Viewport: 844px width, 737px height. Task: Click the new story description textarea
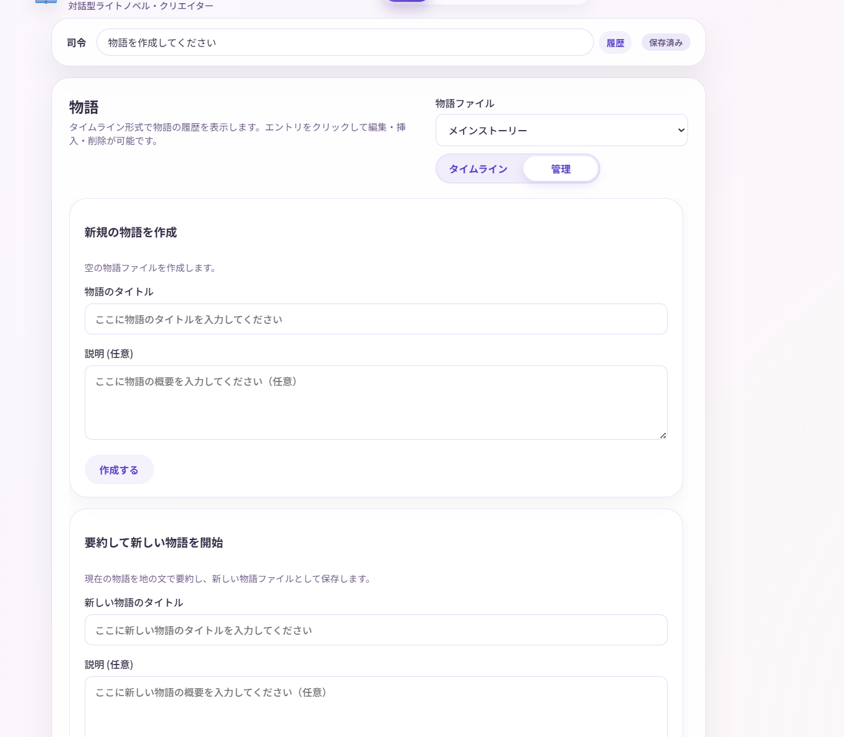376,706
